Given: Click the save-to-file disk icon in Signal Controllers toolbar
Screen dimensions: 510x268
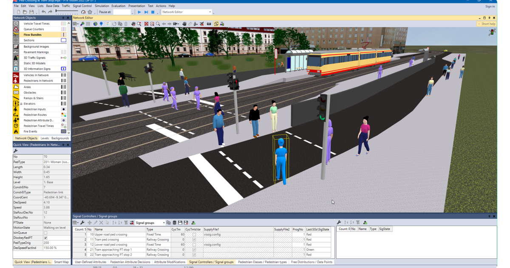Looking at the screenshot, I should pyautogui.click(x=181, y=222).
